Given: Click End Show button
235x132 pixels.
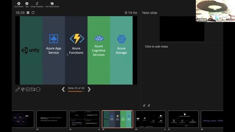Looking at the screenshot, I should coord(19,5).
